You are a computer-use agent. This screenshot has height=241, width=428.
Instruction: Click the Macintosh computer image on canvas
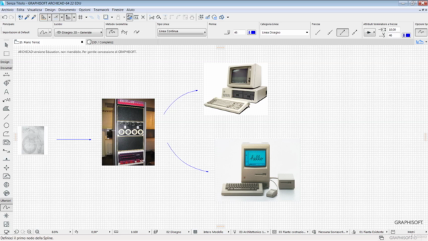click(257, 170)
